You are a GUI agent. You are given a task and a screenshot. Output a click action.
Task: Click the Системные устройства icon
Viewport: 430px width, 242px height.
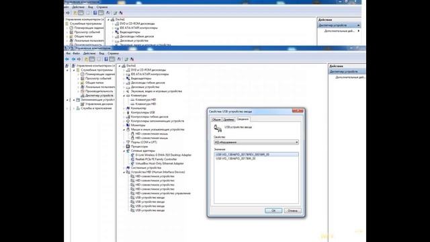pos(128,167)
